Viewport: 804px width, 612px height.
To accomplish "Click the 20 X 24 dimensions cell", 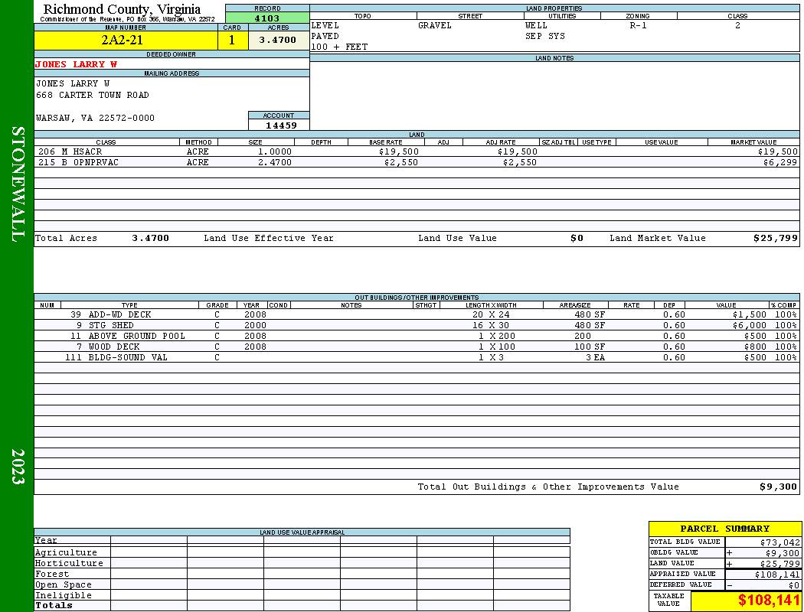I will (491, 314).
